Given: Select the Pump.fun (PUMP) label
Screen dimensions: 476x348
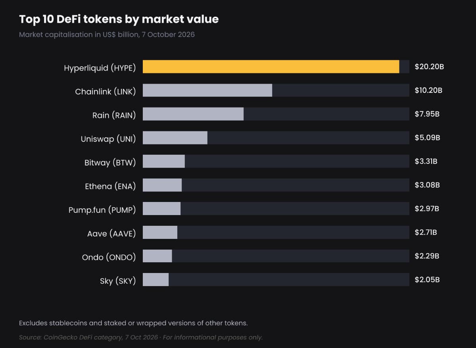Looking at the screenshot, I should (x=102, y=210).
